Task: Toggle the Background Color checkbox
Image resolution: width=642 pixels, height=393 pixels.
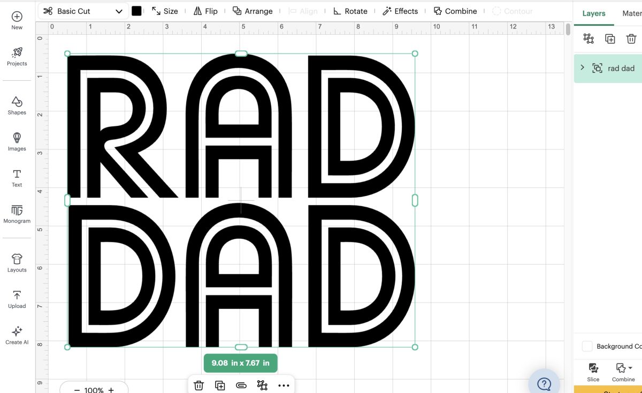Action: [x=587, y=346]
